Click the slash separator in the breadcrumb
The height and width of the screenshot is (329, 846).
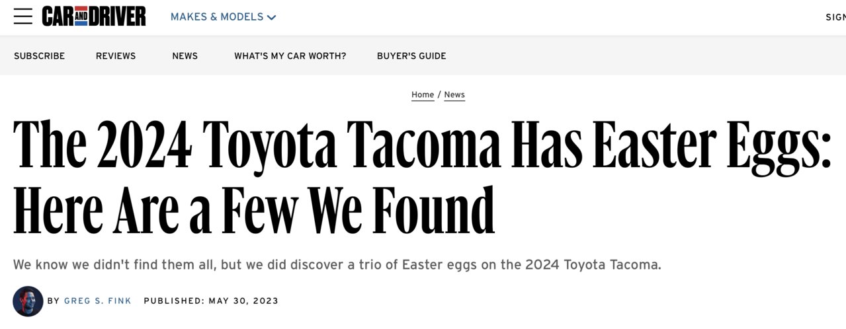pos(439,94)
